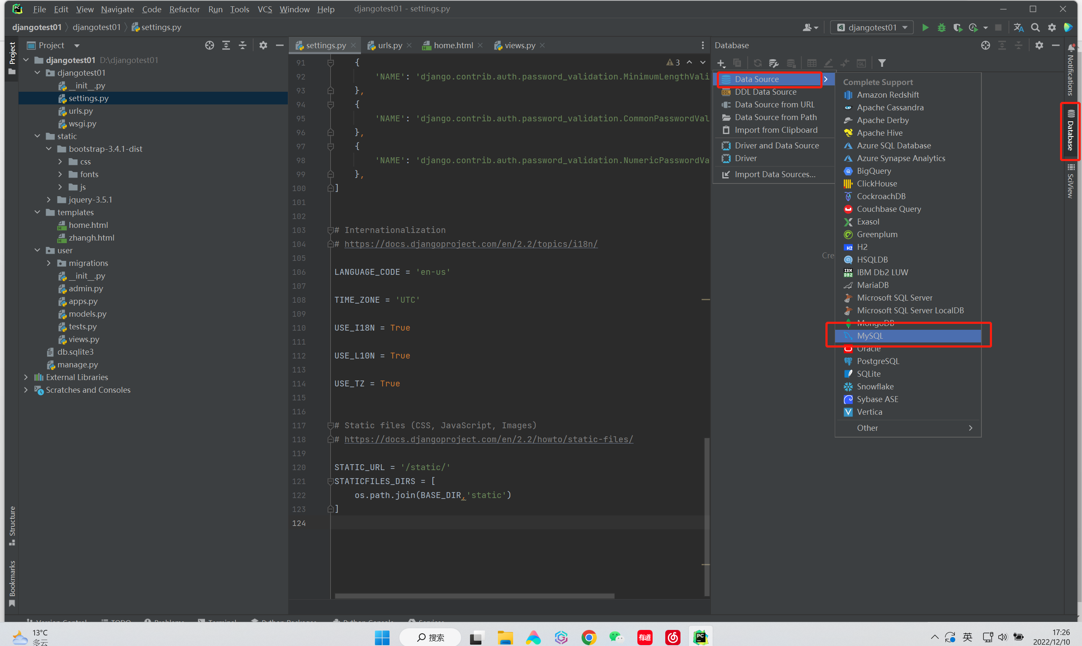The image size is (1082, 646).
Task: Expand all icon in Project panel
Action: (x=226, y=45)
